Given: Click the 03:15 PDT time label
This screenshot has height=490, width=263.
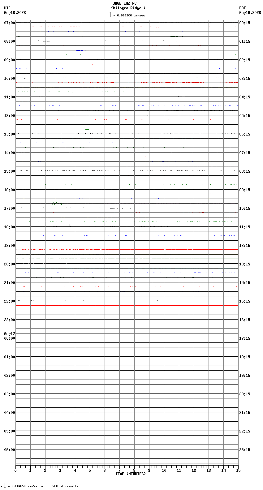Looking at the screenshot, I should (245, 79).
